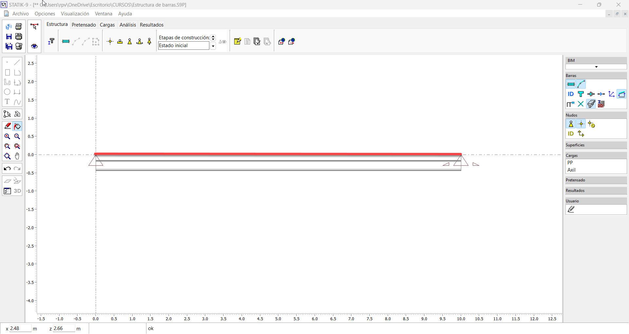This screenshot has height=334, width=629.
Task: Select the PP load case entry
Action: tap(570, 163)
